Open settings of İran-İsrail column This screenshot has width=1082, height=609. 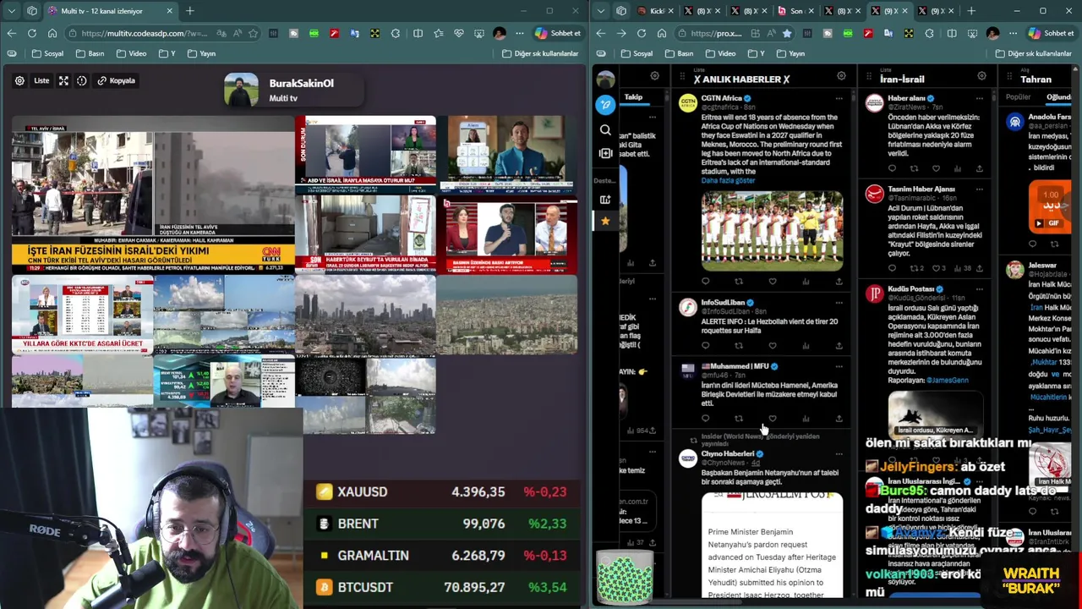point(981,76)
